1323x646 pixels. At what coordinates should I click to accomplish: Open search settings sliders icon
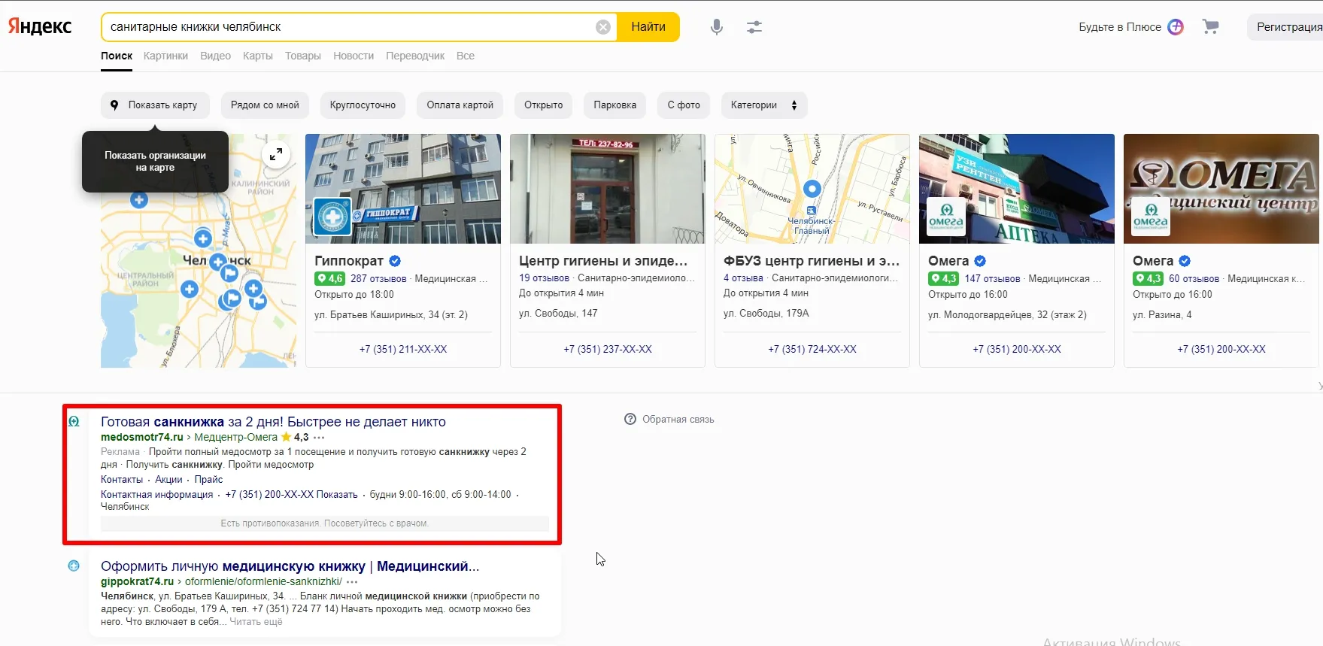(x=754, y=27)
